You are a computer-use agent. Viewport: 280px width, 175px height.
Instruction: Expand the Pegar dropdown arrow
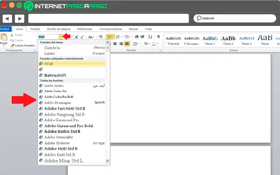pos(3,46)
